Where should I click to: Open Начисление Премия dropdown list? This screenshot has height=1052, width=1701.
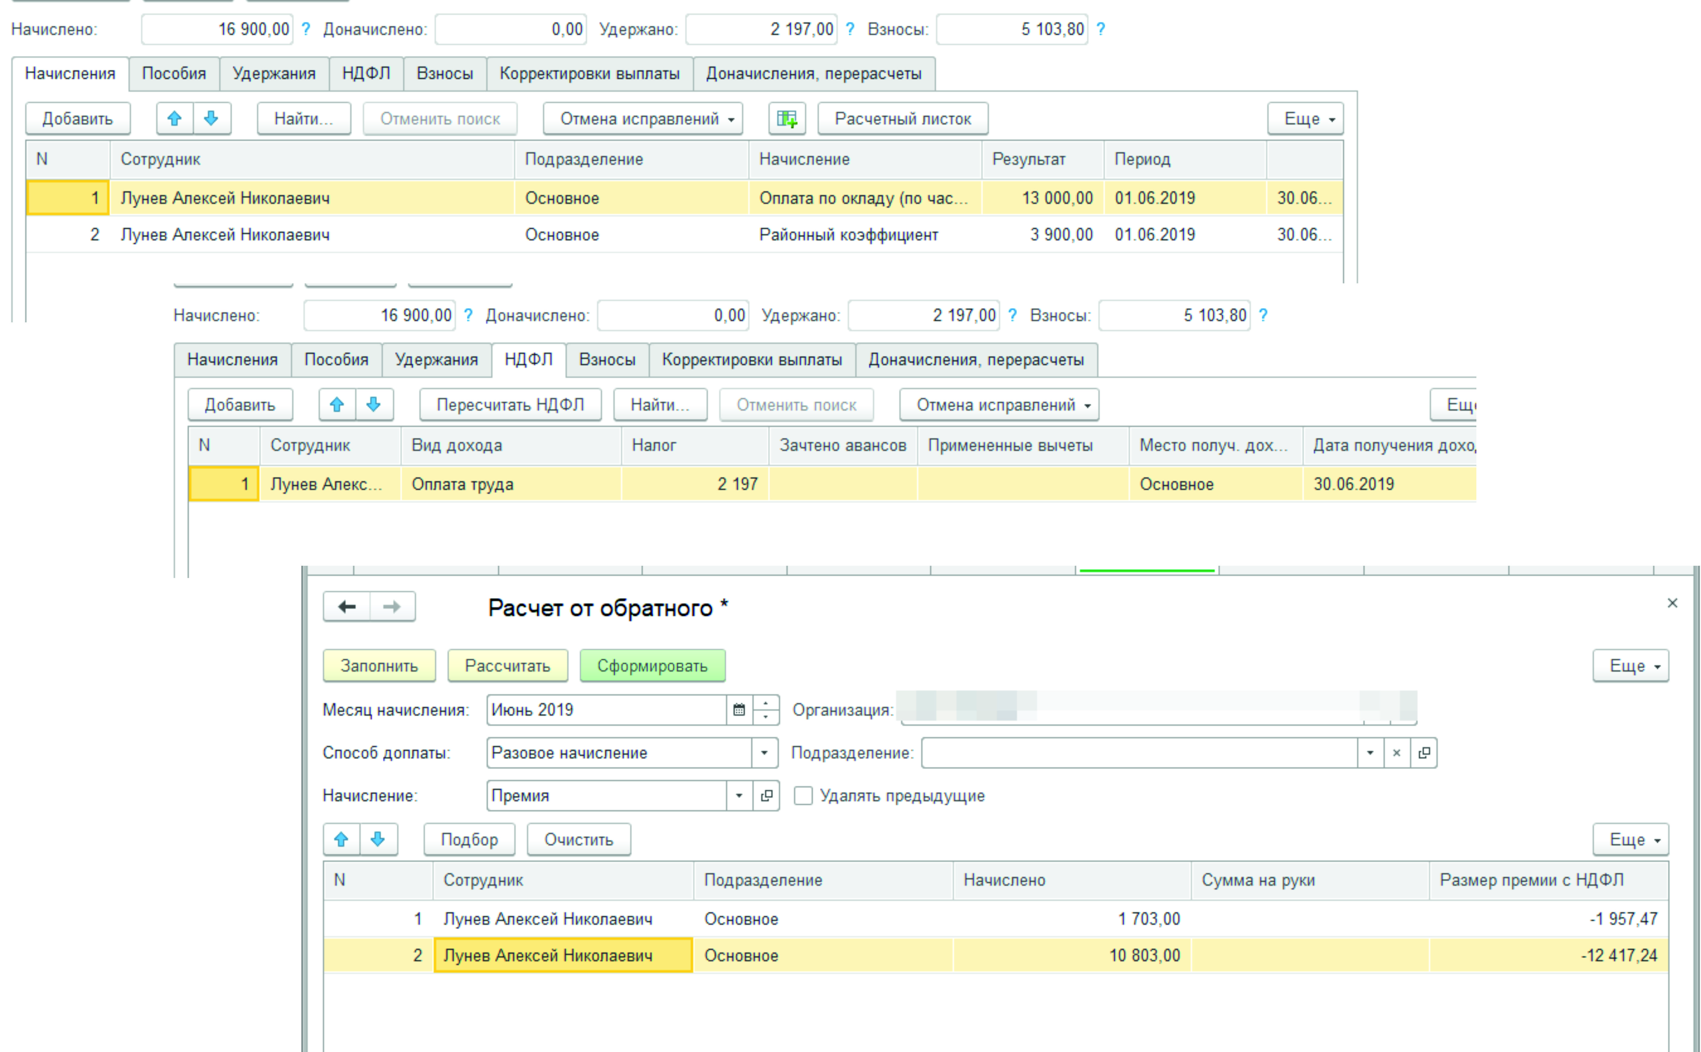(x=739, y=795)
